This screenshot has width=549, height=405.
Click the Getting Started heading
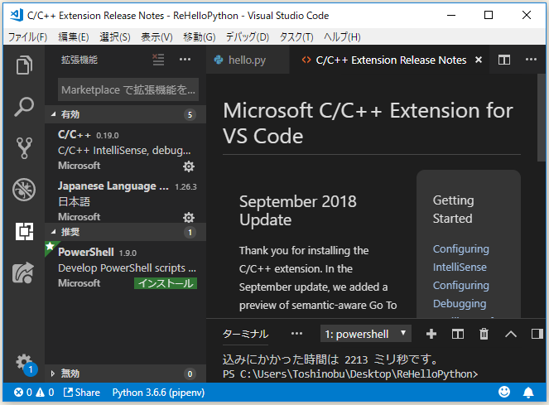click(453, 210)
